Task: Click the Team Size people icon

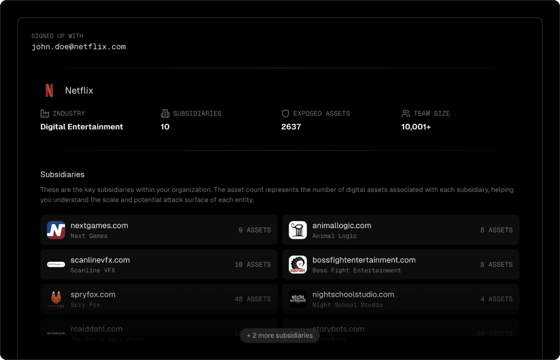Action: tap(406, 113)
